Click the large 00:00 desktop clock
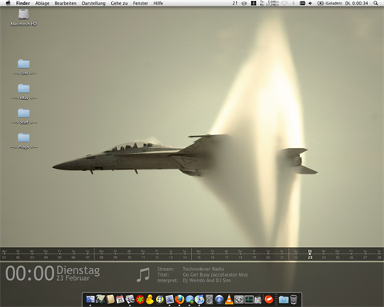 point(30,273)
